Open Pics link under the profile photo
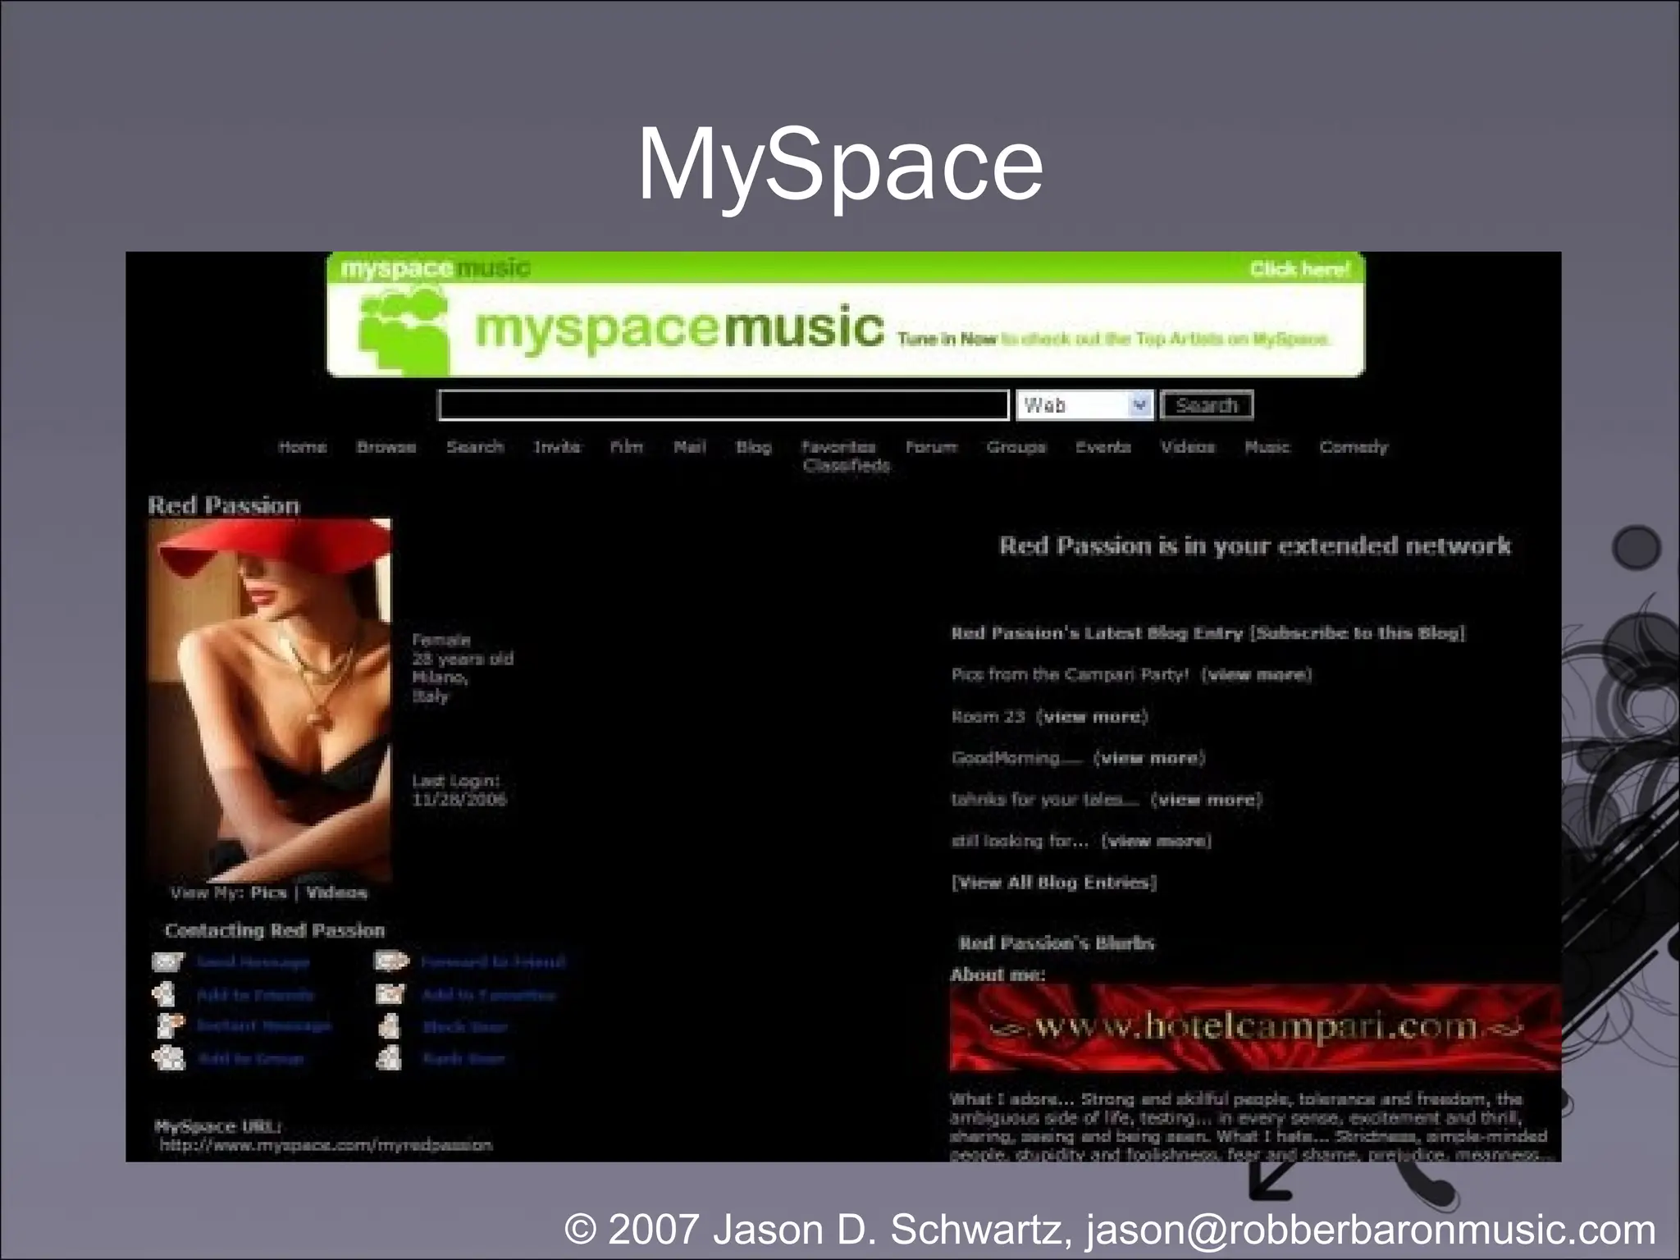The image size is (1680, 1260). (268, 892)
